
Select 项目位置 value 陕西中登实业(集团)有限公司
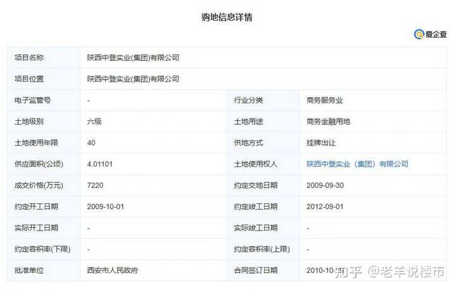click(133, 79)
